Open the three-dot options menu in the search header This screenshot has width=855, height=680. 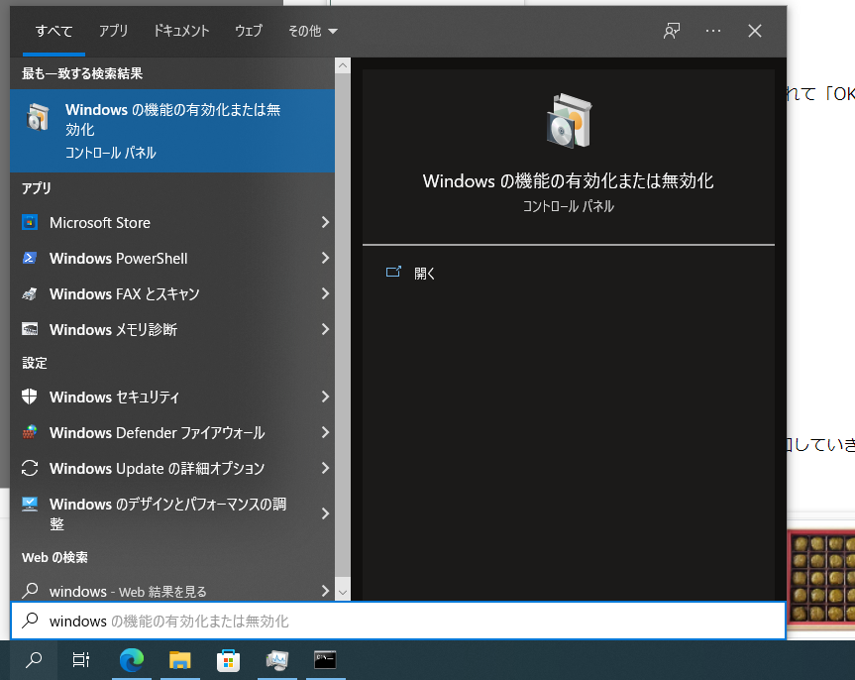(713, 31)
